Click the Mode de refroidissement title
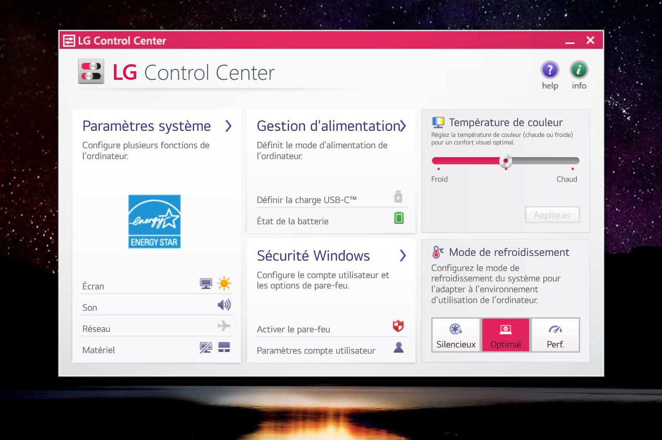Viewport: 662px width, 440px height. pos(509,252)
